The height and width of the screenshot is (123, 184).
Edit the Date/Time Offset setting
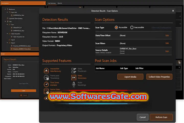tap(167, 35)
